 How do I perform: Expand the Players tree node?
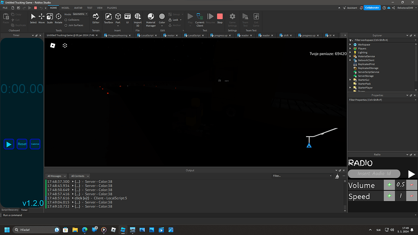coord(350,49)
